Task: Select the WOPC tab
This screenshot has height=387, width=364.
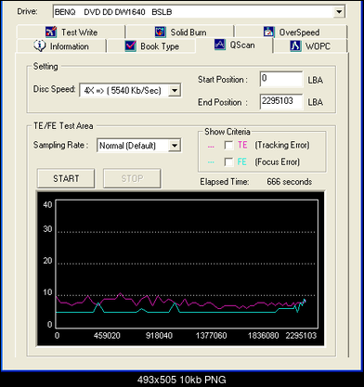Action: [x=310, y=46]
